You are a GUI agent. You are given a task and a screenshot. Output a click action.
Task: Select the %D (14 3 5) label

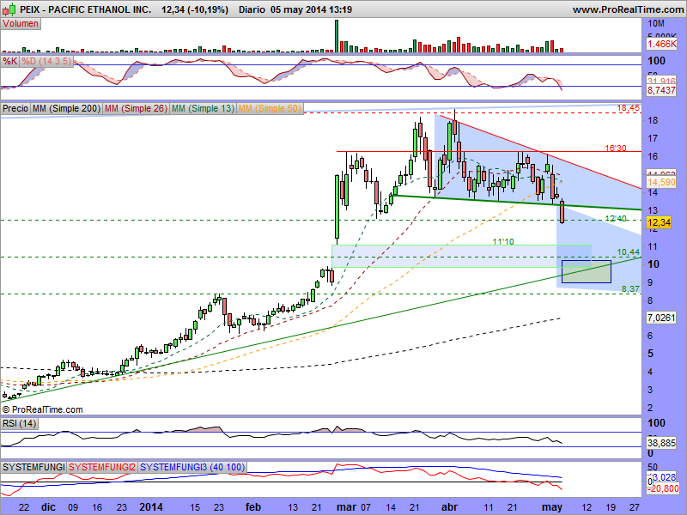point(46,61)
